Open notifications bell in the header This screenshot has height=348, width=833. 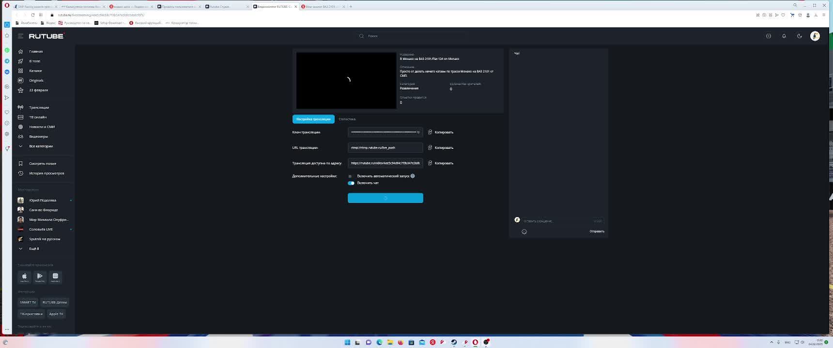click(784, 36)
